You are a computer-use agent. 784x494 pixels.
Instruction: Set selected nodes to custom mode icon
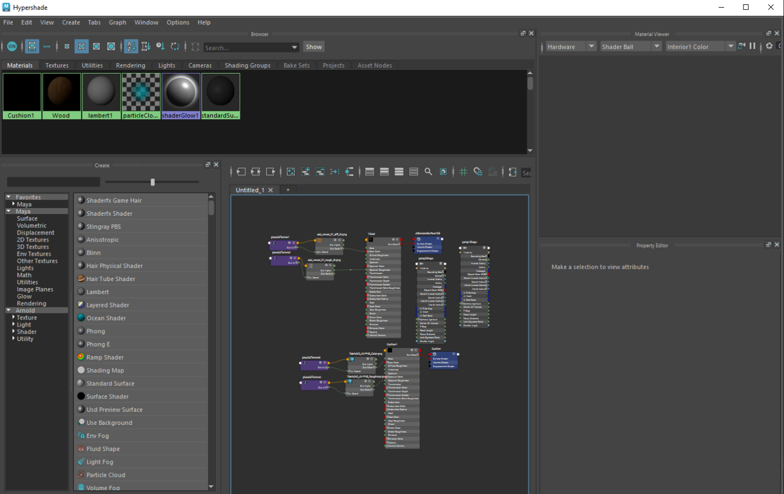click(414, 172)
